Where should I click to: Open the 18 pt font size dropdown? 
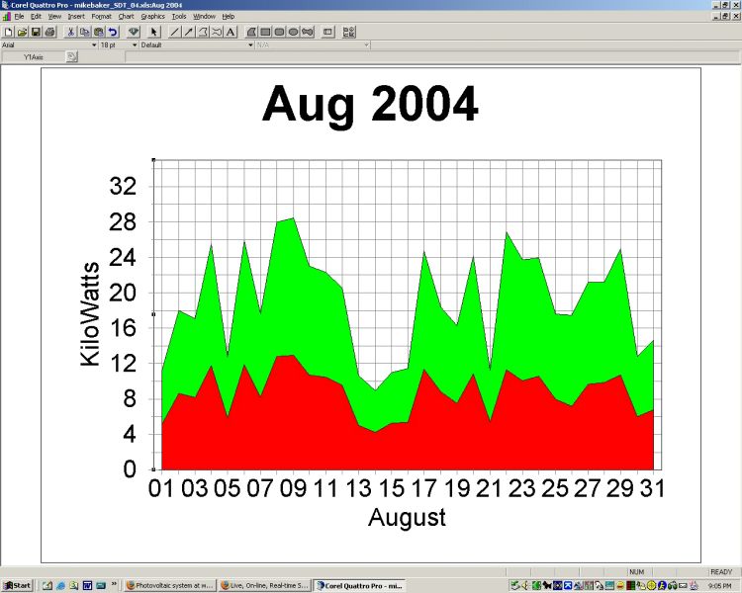click(x=134, y=44)
